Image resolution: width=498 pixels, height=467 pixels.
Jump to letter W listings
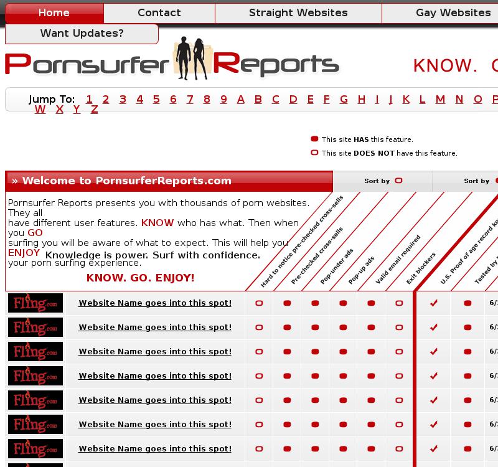(40, 110)
